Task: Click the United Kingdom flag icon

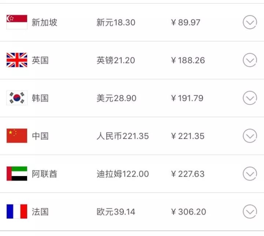Action: [17, 60]
